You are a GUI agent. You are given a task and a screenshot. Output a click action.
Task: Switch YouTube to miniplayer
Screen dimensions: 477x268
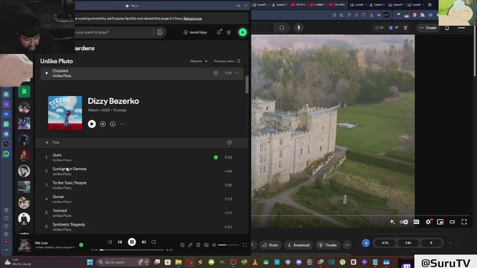click(440, 222)
